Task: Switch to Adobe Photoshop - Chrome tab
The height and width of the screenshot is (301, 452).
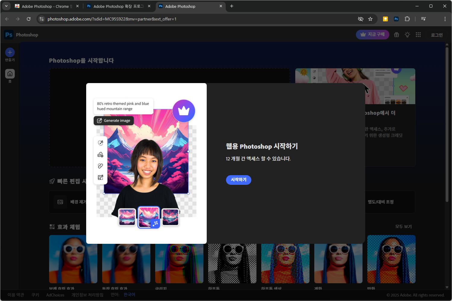Action: [x=47, y=6]
